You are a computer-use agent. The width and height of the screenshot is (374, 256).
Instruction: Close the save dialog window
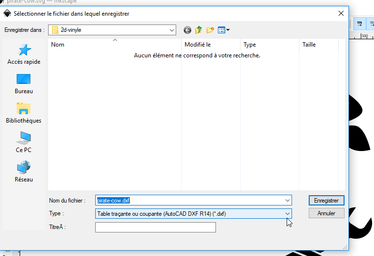point(341,13)
